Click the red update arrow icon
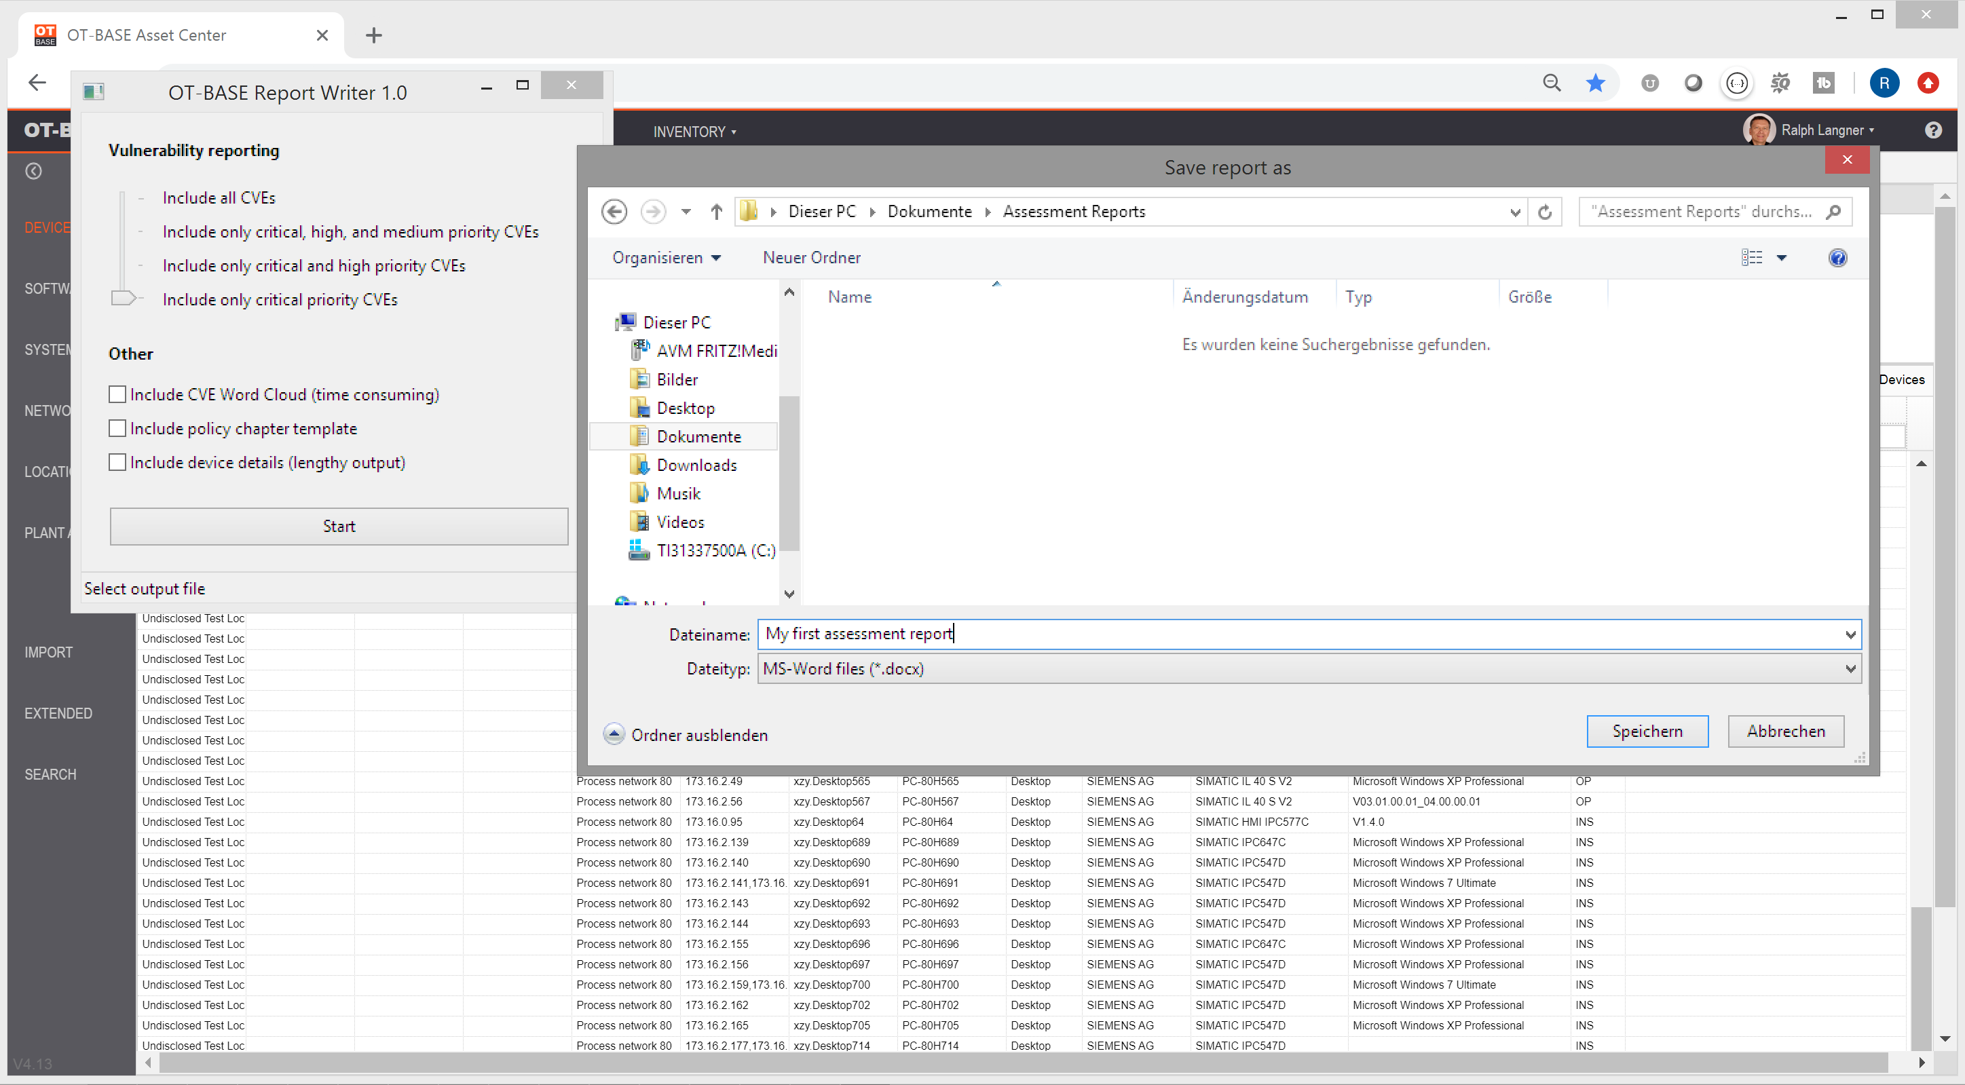 point(1928,82)
